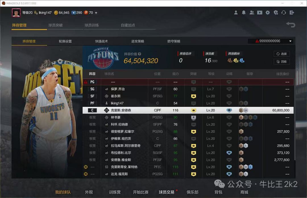Open the 99999999996 lineup dropdown
Viewport: 307px width, 198px height.
pyautogui.click(x=270, y=41)
